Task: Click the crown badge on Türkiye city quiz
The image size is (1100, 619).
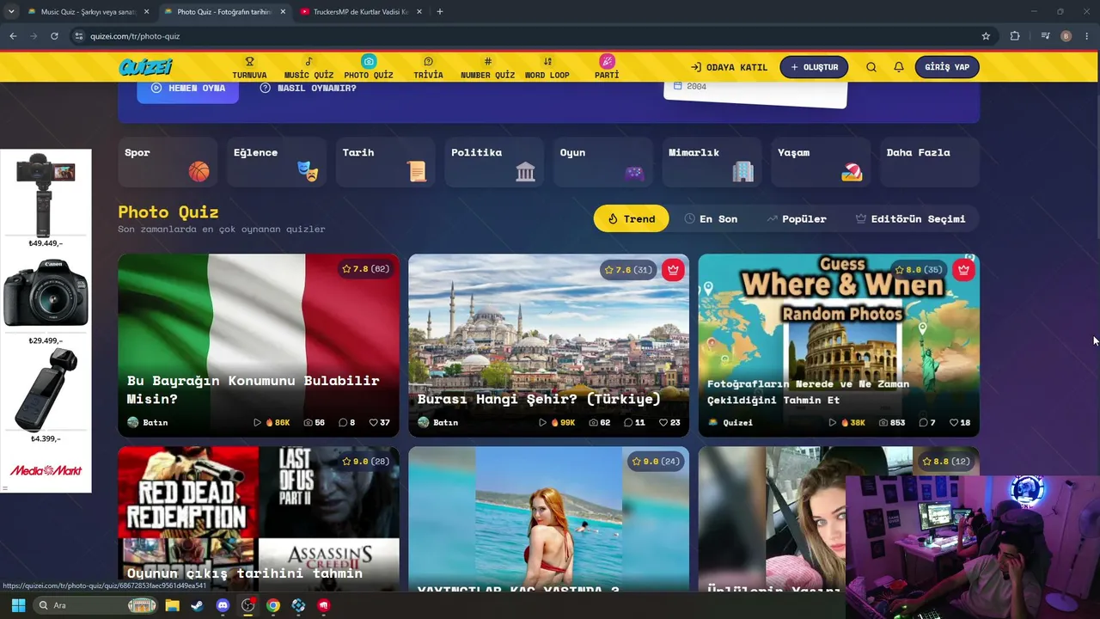Action: pyautogui.click(x=673, y=270)
